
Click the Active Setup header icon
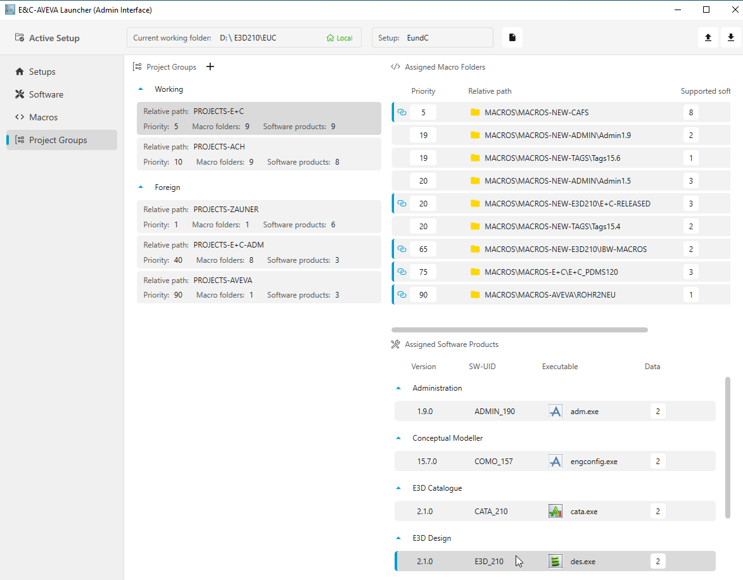click(x=20, y=37)
